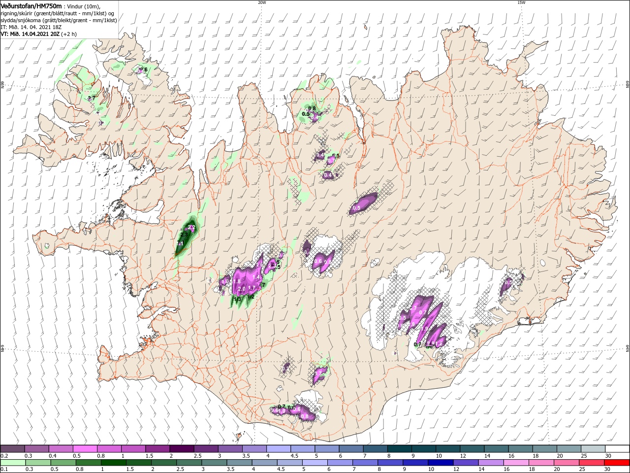
Task: Click the white 30+ swatch ending the upper legend
Action: pyautogui.click(x=617, y=449)
